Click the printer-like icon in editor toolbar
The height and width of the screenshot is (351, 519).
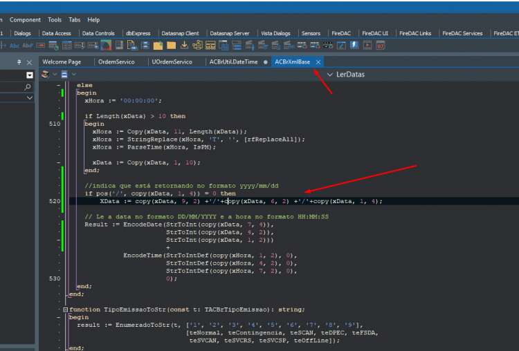(46, 75)
